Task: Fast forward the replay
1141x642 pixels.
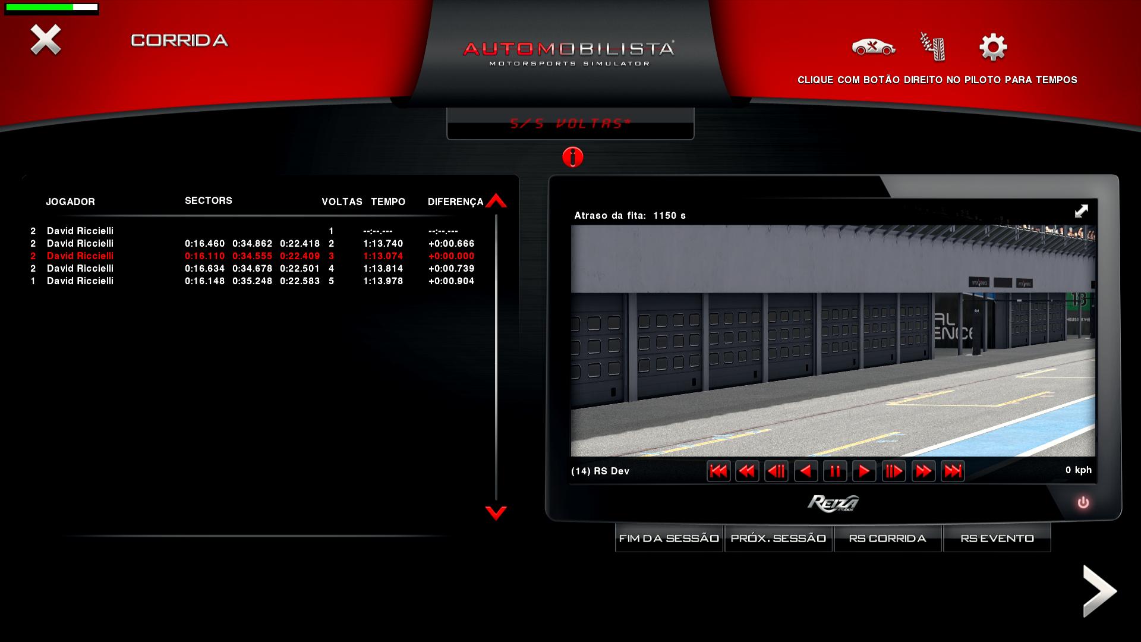Action: tap(923, 471)
